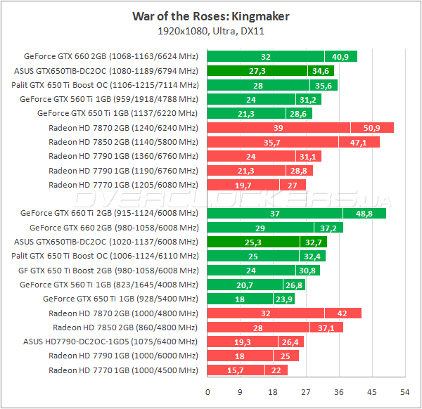
Task: Select the Radeon HD 7850 2GB (1140/5800 MHz) label
Action: pyautogui.click(x=124, y=142)
